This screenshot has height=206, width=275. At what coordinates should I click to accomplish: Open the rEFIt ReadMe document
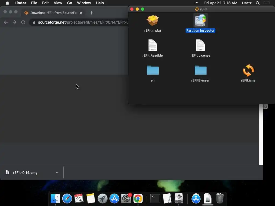point(153,45)
